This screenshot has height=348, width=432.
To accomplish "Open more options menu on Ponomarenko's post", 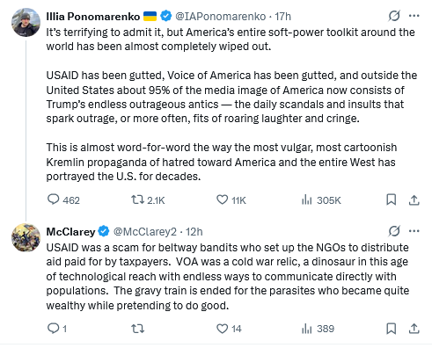I will tap(414, 16).
